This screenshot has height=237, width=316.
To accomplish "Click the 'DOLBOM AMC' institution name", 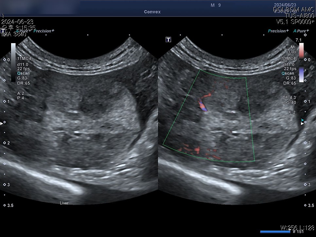I will tap(294, 9).
